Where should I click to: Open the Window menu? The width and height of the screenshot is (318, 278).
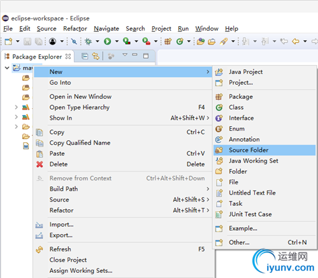pyautogui.click(x=206, y=29)
